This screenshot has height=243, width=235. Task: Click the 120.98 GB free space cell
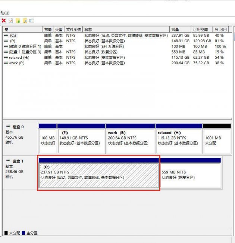pos(202,41)
